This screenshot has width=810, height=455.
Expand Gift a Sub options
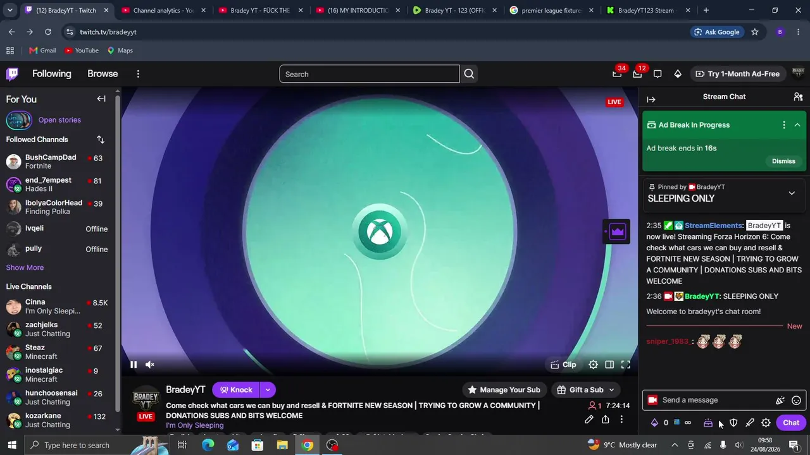pos(611,390)
